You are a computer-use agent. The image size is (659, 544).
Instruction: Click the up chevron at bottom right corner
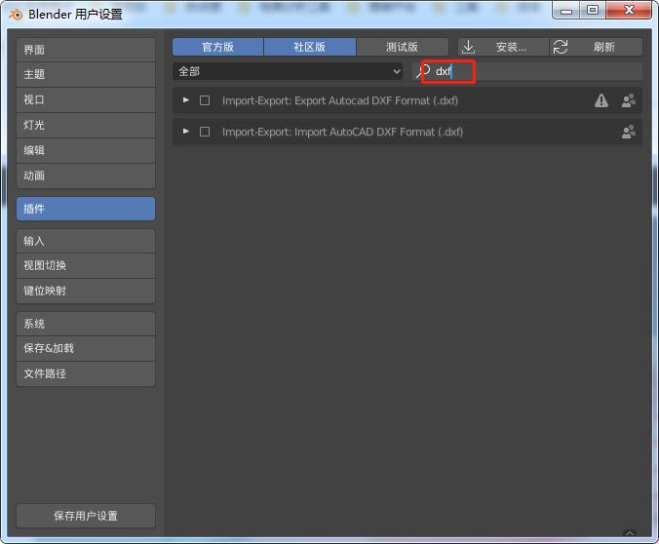(x=630, y=533)
